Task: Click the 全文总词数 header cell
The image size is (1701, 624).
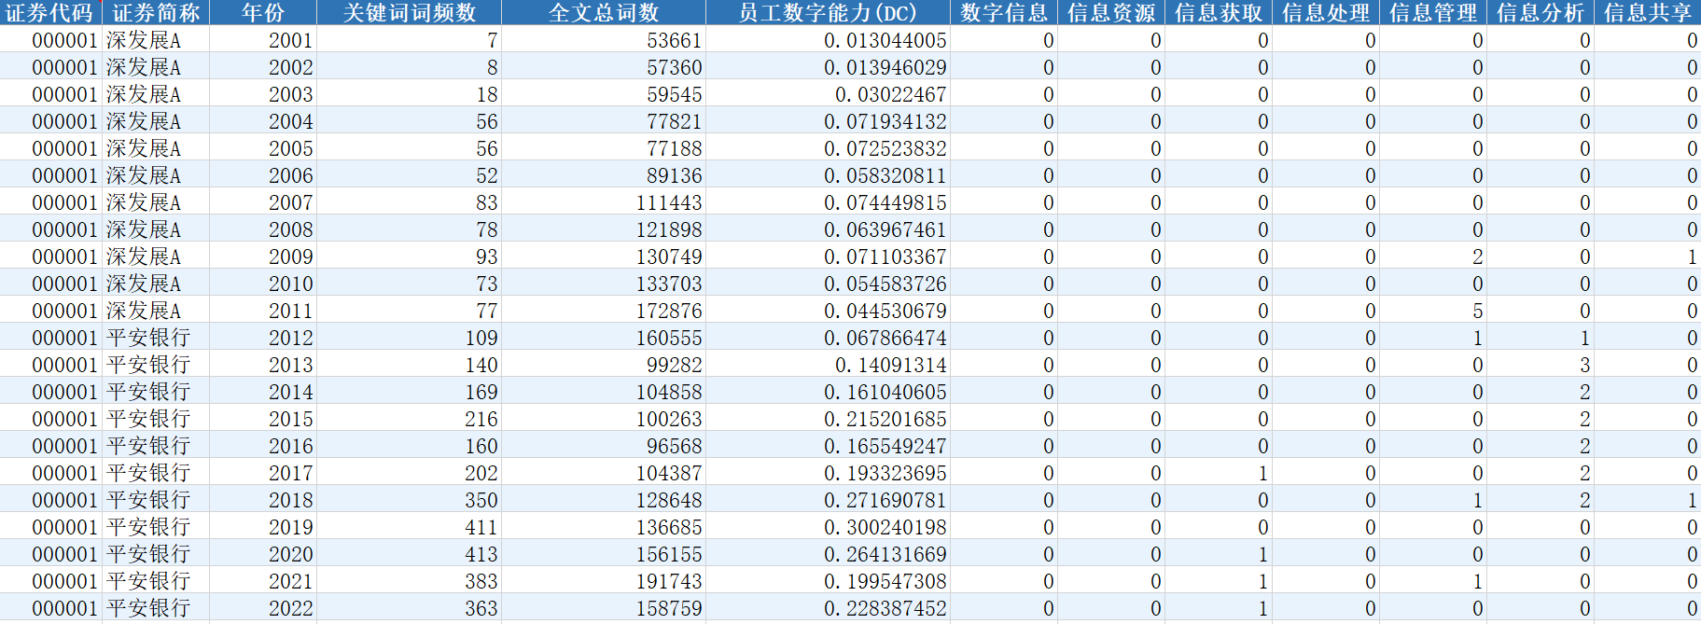Action: [x=604, y=12]
